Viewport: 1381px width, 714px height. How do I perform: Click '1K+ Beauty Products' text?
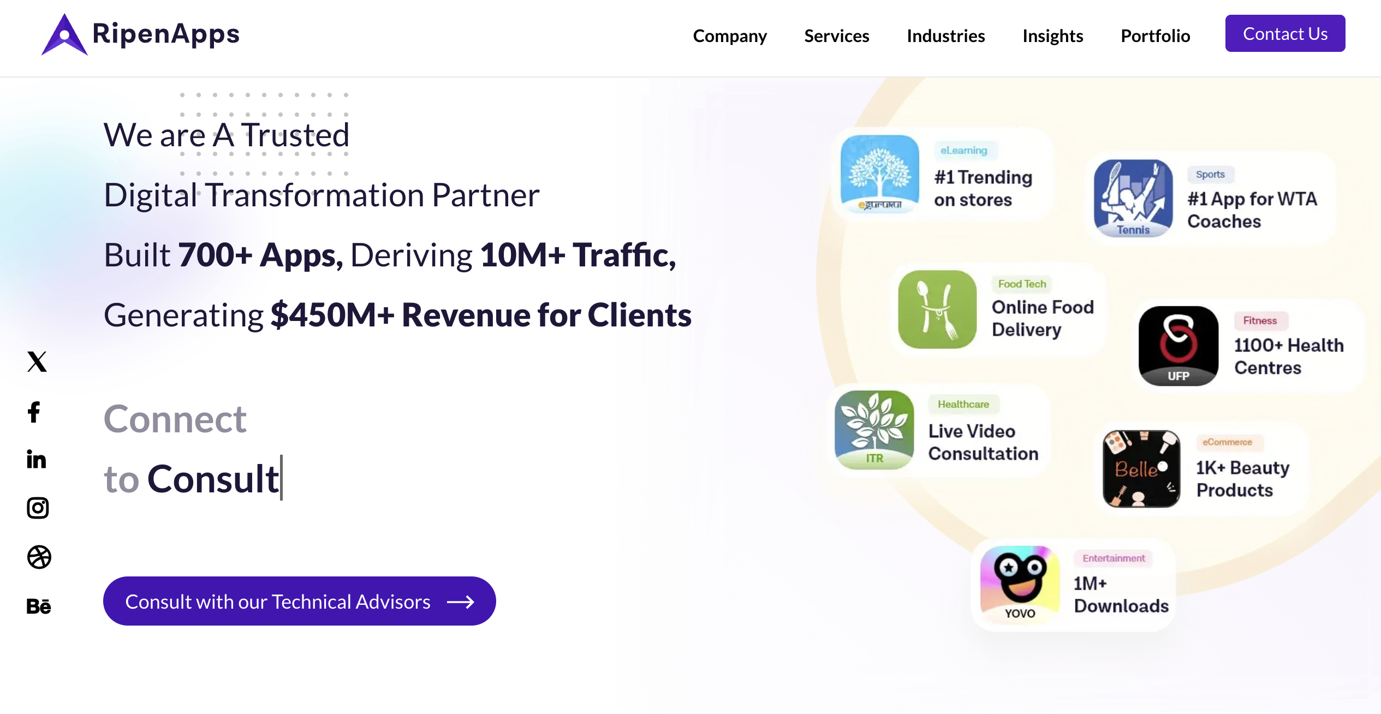[x=1243, y=479]
